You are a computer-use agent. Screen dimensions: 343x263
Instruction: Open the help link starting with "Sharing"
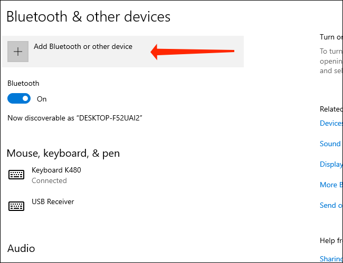(331, 259)
